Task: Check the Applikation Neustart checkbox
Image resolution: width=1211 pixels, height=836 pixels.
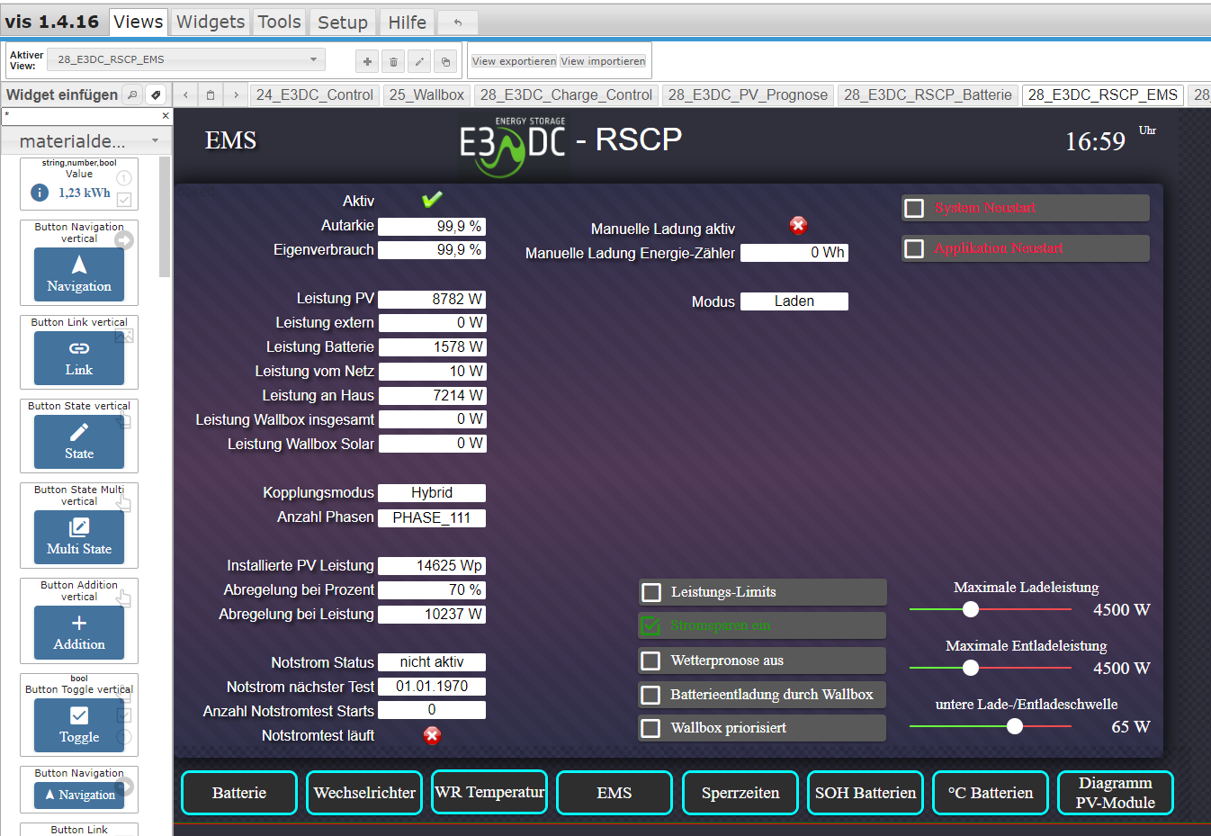Action: pos(914,248)
